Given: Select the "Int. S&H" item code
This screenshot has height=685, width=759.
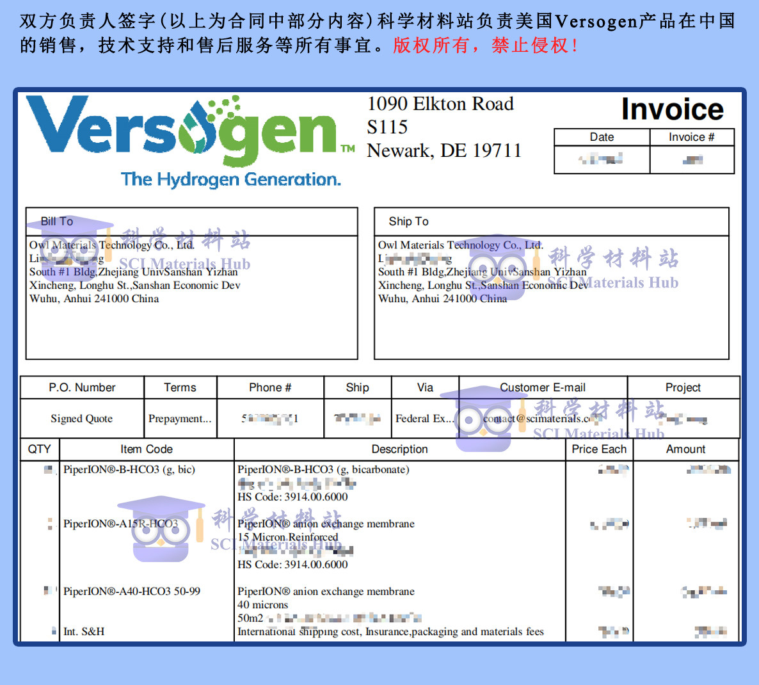Looking at the screenshot, I should pos(84,632).
